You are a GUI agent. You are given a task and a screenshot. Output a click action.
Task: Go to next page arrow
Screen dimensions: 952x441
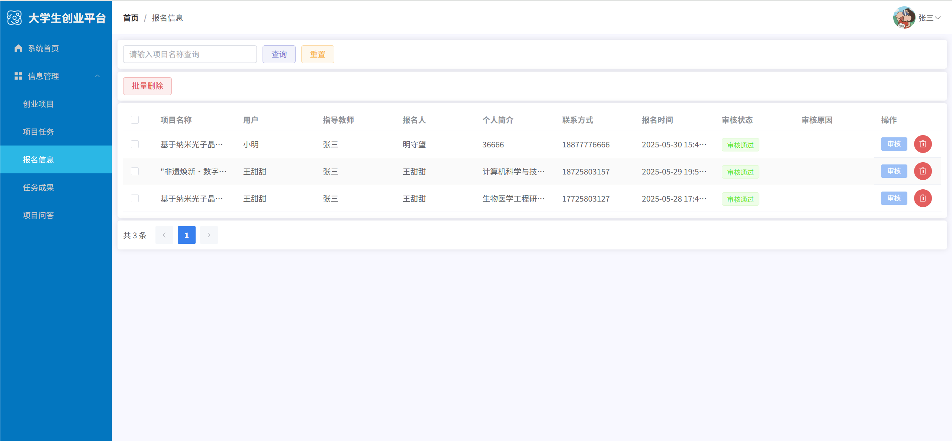tap(209, 235)
